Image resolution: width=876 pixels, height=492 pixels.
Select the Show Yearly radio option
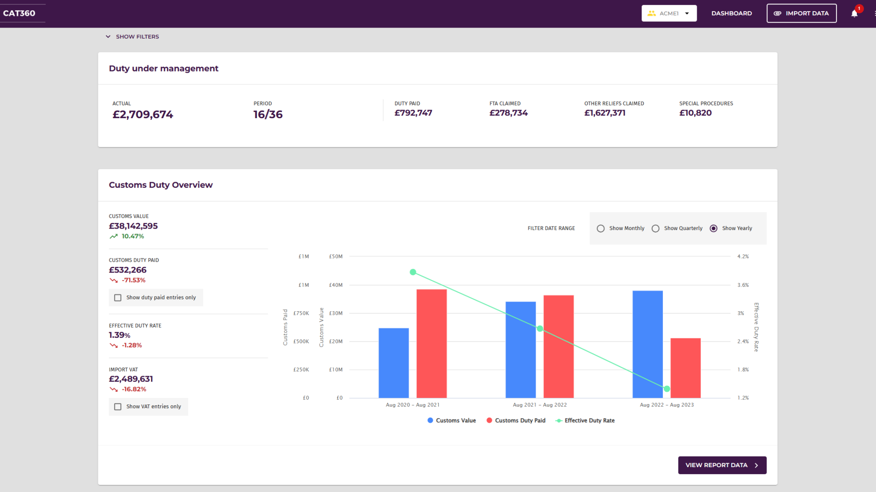click(714, 228)
